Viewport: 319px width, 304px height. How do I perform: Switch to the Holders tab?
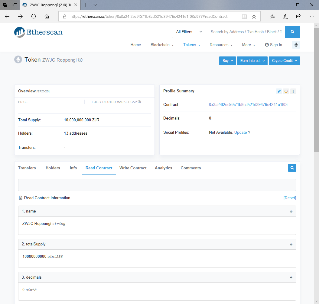coord(53,168)
